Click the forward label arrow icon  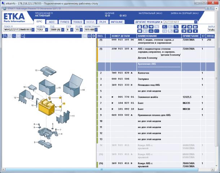coord(195,27)
